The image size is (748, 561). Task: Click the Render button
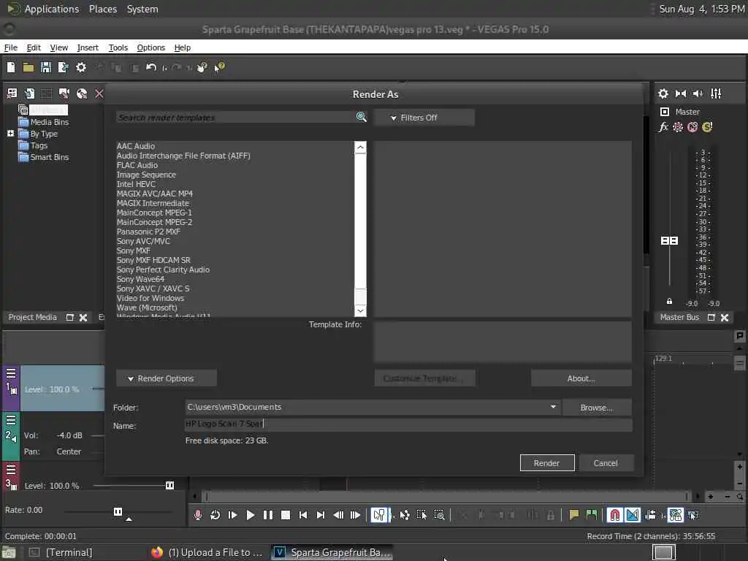pyautogui.click(x=546, y=462)
